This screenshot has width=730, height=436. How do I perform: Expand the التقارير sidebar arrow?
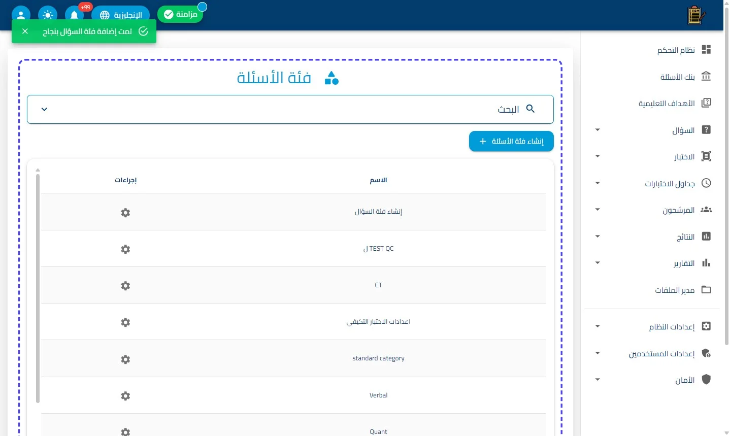598,263
